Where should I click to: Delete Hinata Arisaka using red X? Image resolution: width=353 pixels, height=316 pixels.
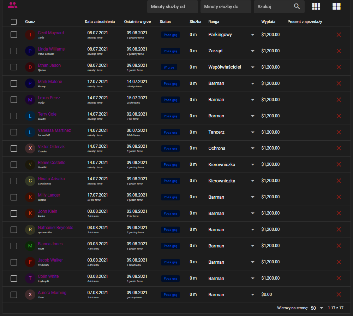(339, 181)
